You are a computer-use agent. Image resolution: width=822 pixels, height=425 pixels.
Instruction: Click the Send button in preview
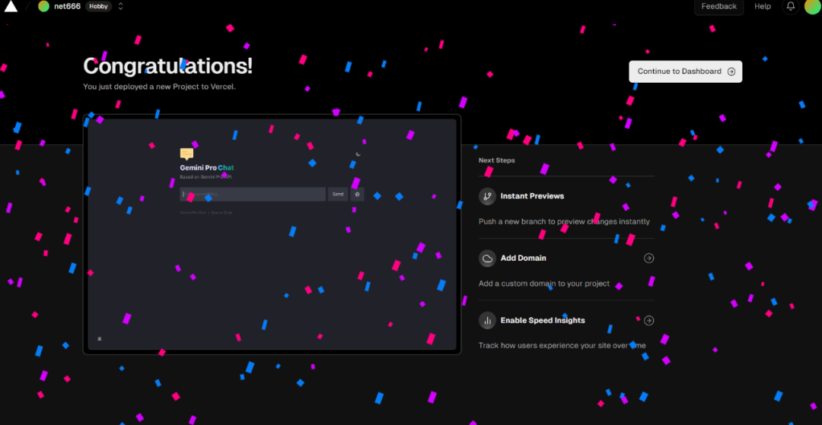338,194
